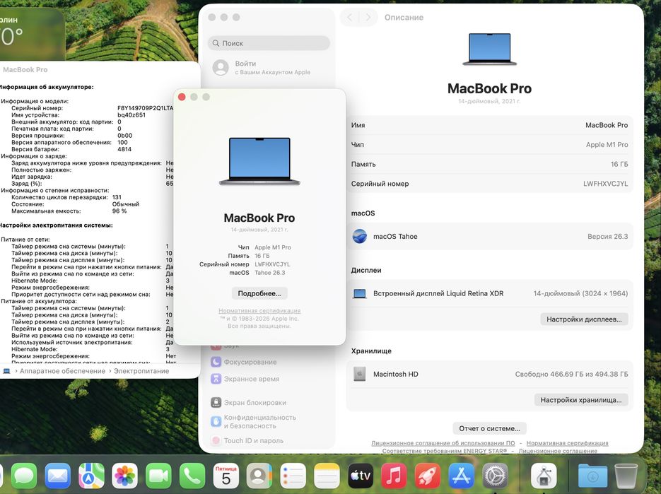Open Messages from the Dock
The width and height of the screenshot is (661, 494).
tap(24, 476)
